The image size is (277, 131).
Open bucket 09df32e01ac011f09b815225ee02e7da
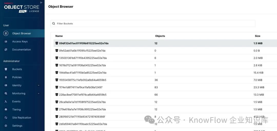click(x=84, y=43)
